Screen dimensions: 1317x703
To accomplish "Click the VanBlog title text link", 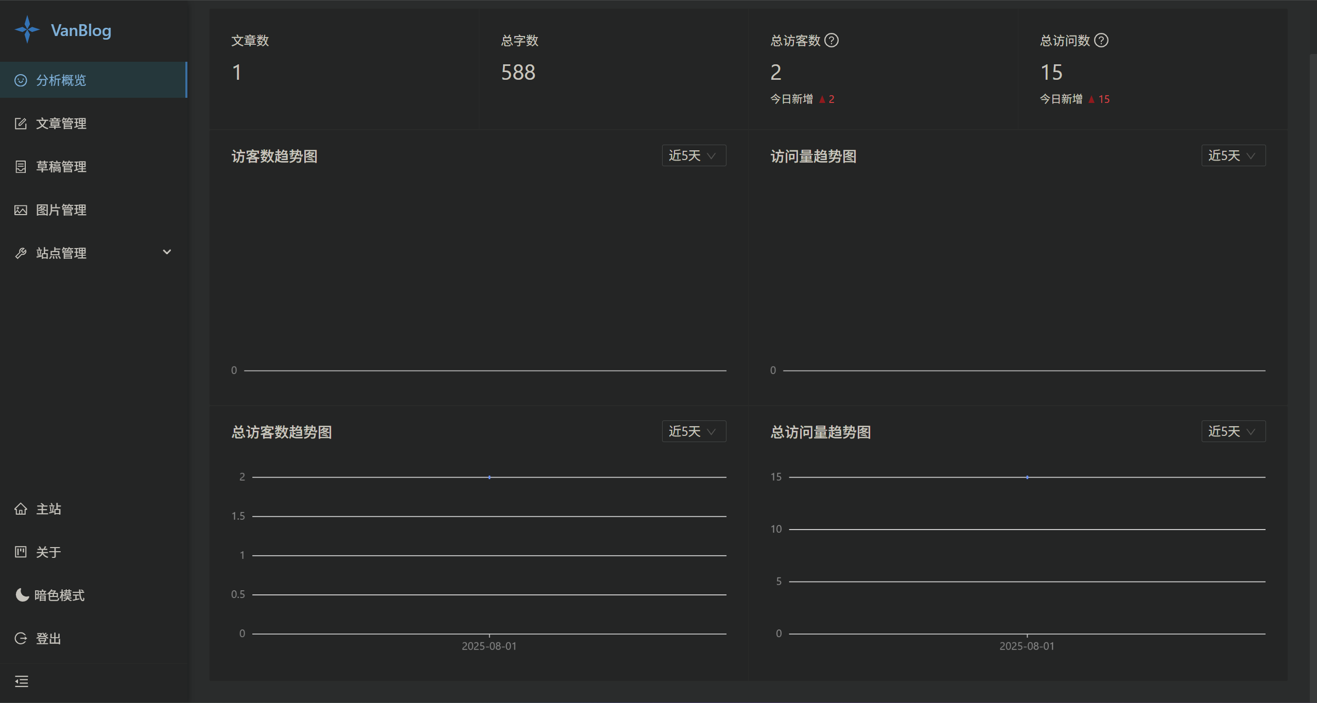I will click(x=81, y=30).
